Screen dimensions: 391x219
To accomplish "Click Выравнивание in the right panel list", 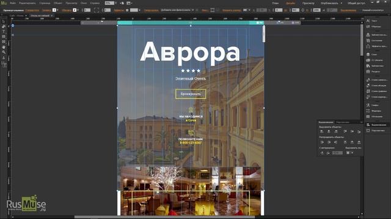I will point(376,125).
